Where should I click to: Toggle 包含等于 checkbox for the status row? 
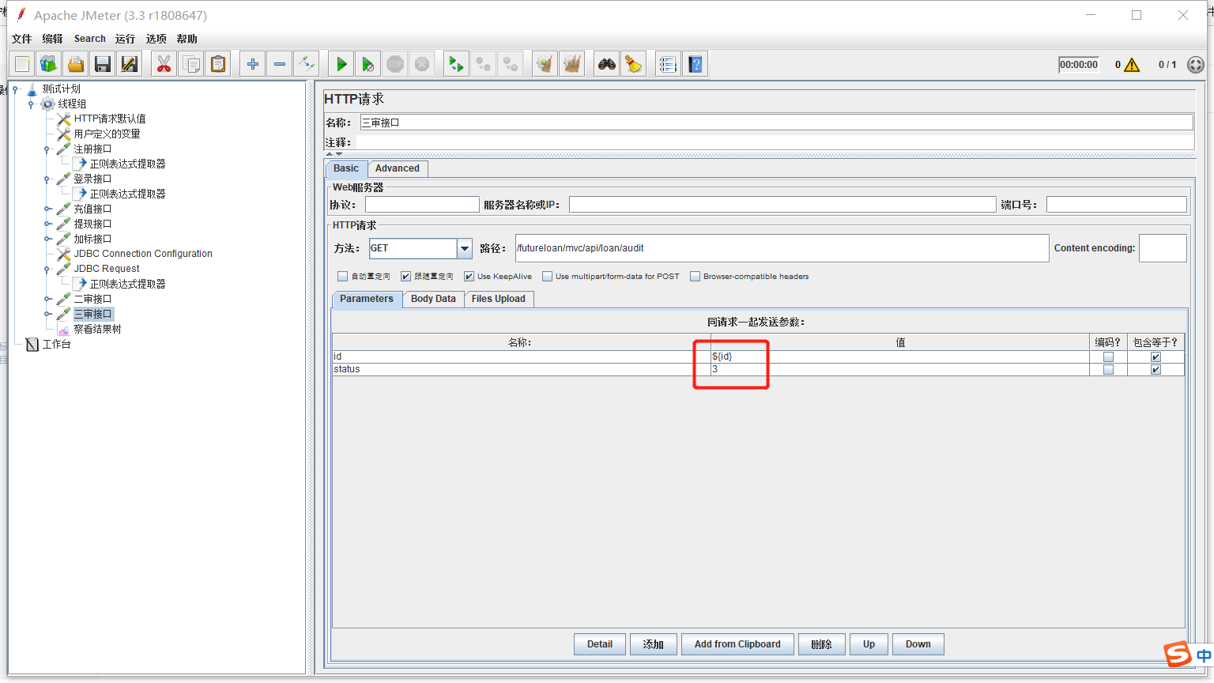click(1156, 370)
